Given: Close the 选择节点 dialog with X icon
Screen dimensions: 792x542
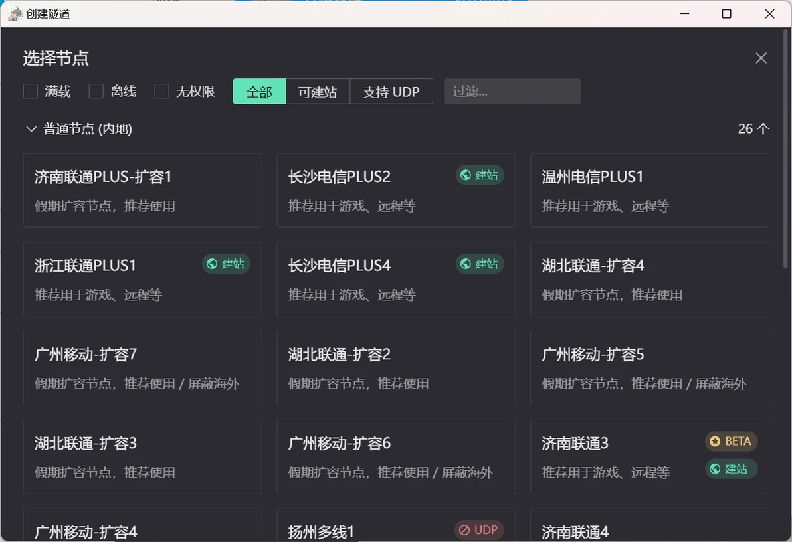Looking at the screenshot, I should pos(761,58).
